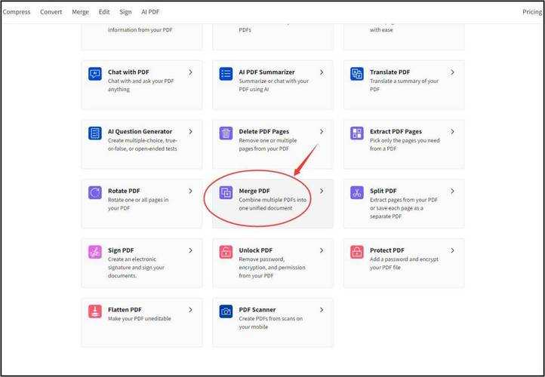Click the chevron arrow on Protect PDF card
This screenshot has width=545, height=377.
coord(452,250)
